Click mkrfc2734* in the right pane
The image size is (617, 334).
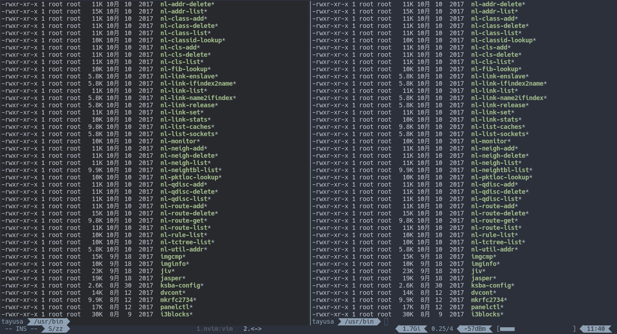point(489,300)
